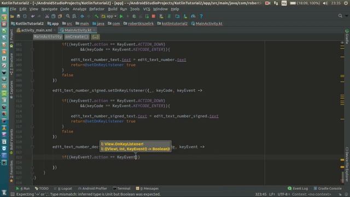The width and height of the screenshot is (350, 197).
Task: Click the MainActivity structure breadcrumb
Action: 48,37
